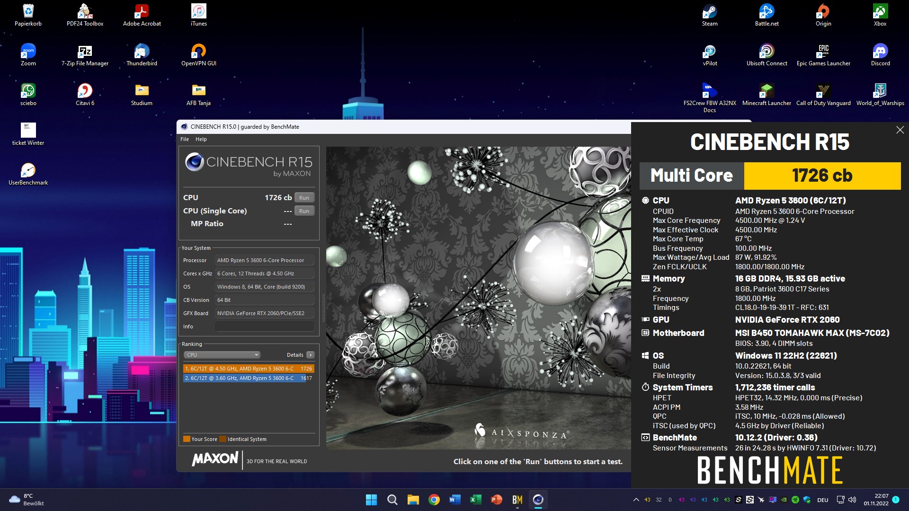This screenshot has width=909, height=511.
Task: Click the Info input field
Action: 265,326
